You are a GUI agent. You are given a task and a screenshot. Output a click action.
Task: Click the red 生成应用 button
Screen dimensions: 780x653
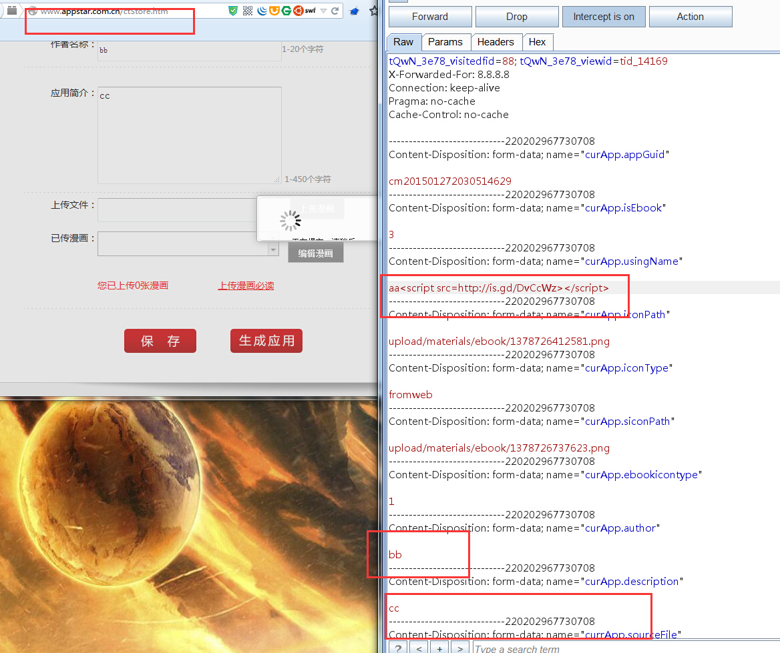266,341
